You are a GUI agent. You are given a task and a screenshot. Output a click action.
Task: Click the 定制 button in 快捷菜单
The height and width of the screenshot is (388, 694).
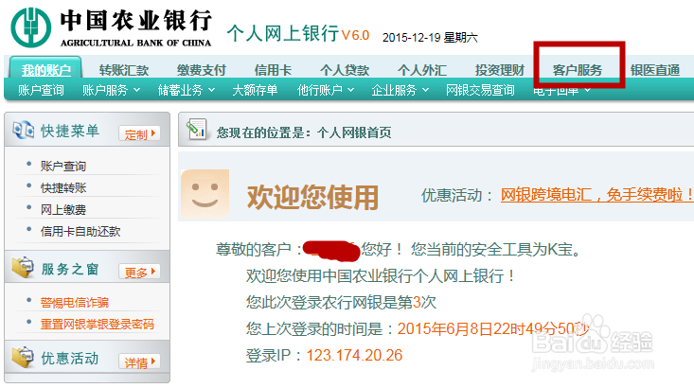pos(139,133)
